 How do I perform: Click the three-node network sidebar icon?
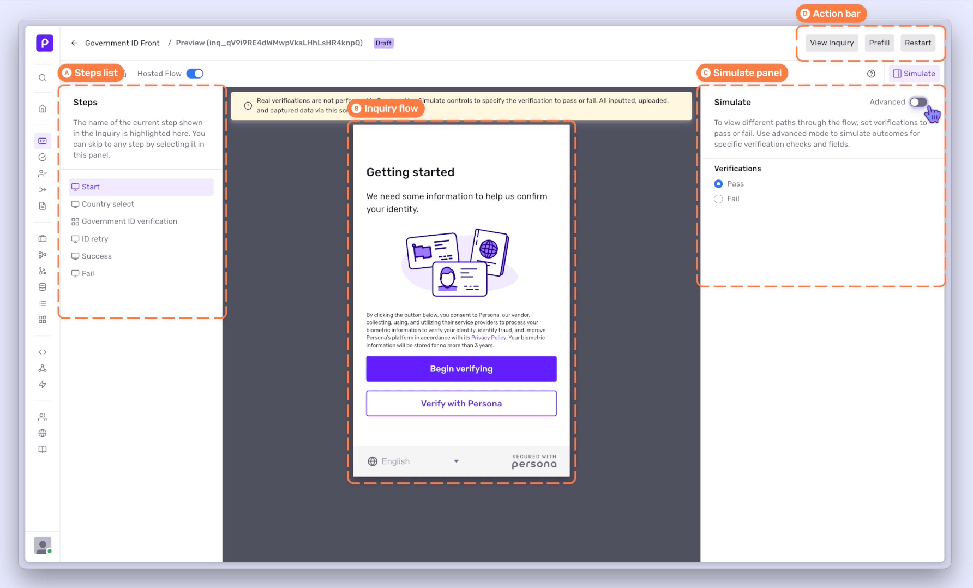(43, 368)
